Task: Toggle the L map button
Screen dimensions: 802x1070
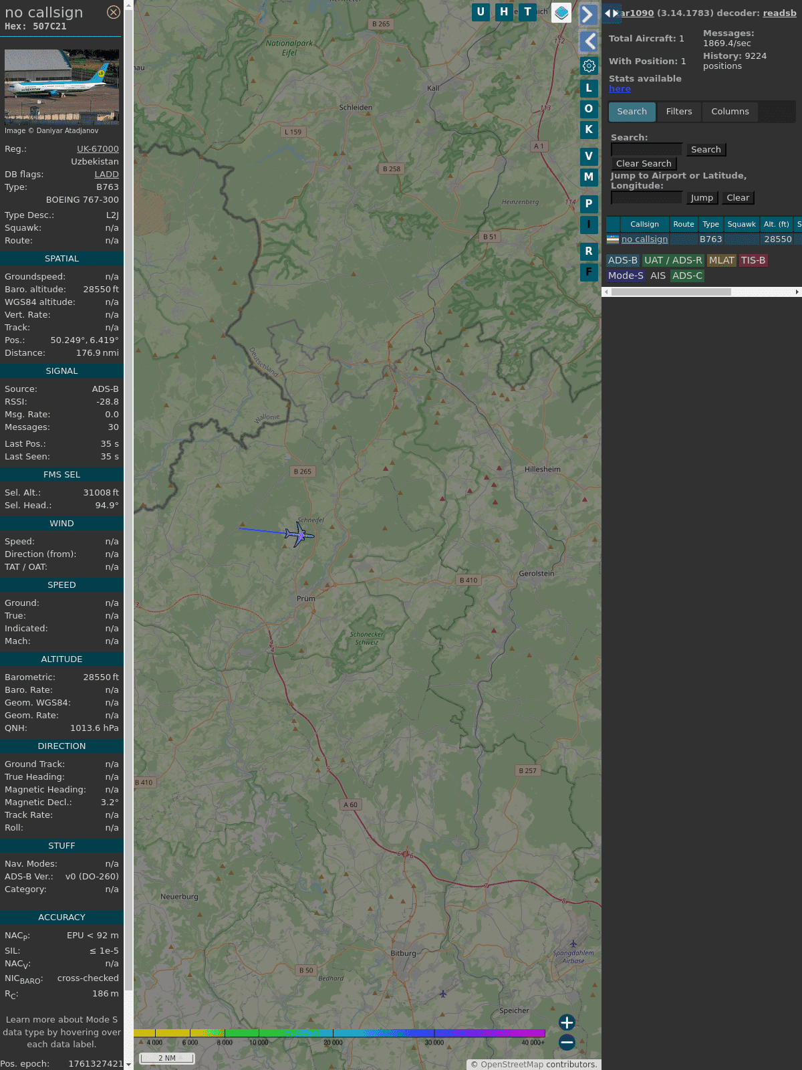Action: (x=589, y=88)
